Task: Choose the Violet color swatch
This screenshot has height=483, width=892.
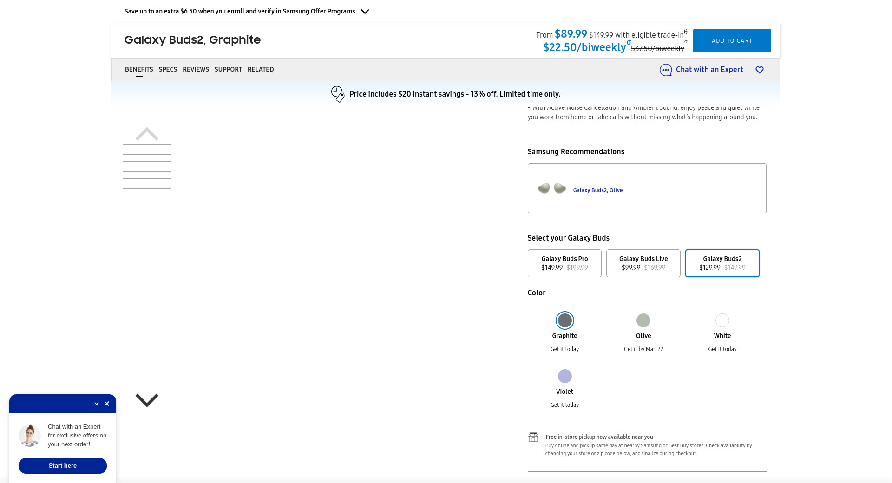Action: click(564, 376)
